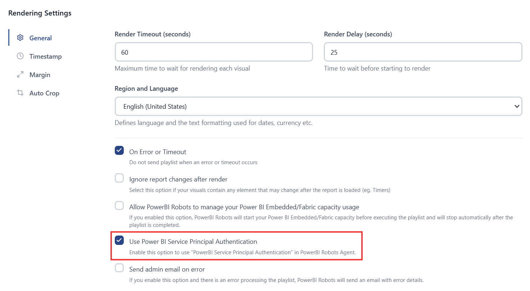Click the Render Timeout input field

point(214,52)
